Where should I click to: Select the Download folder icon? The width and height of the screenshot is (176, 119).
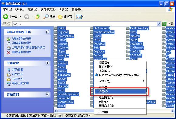click(x=92, y=44)
